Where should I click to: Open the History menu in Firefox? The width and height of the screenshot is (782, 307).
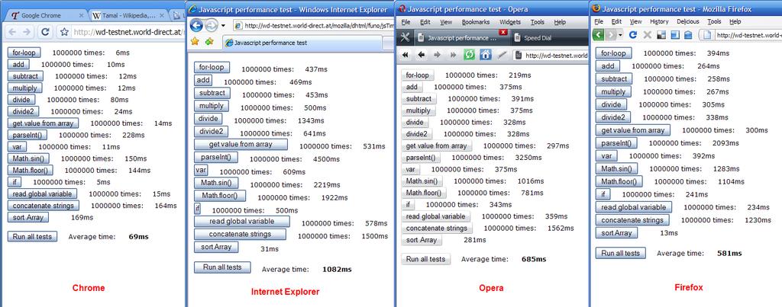coord(658,22)
